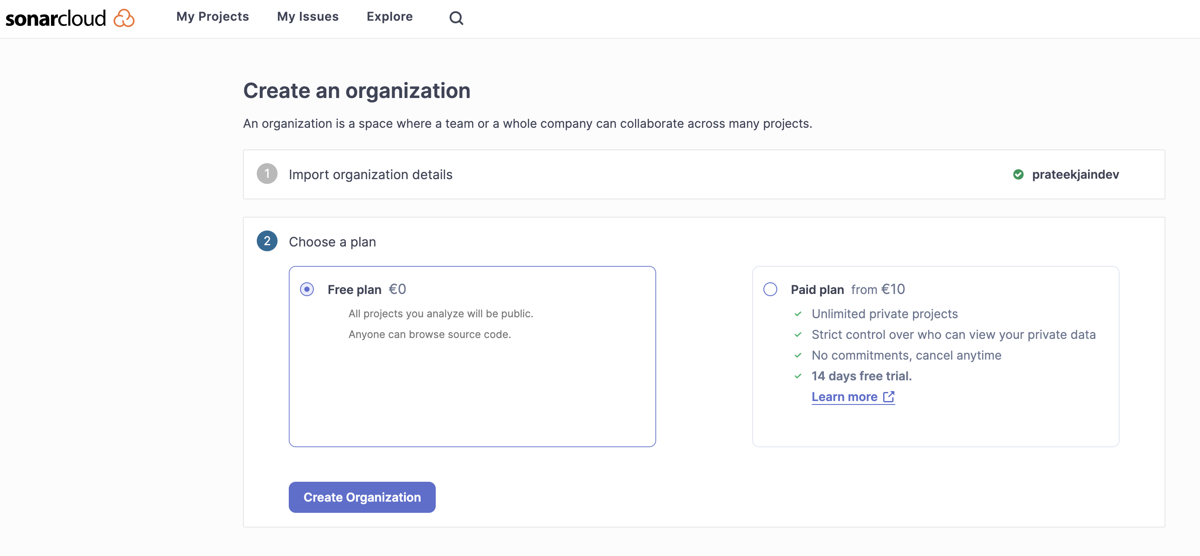Click the Paid plan card area
The image size is (1200, 556).
[935, 357]
